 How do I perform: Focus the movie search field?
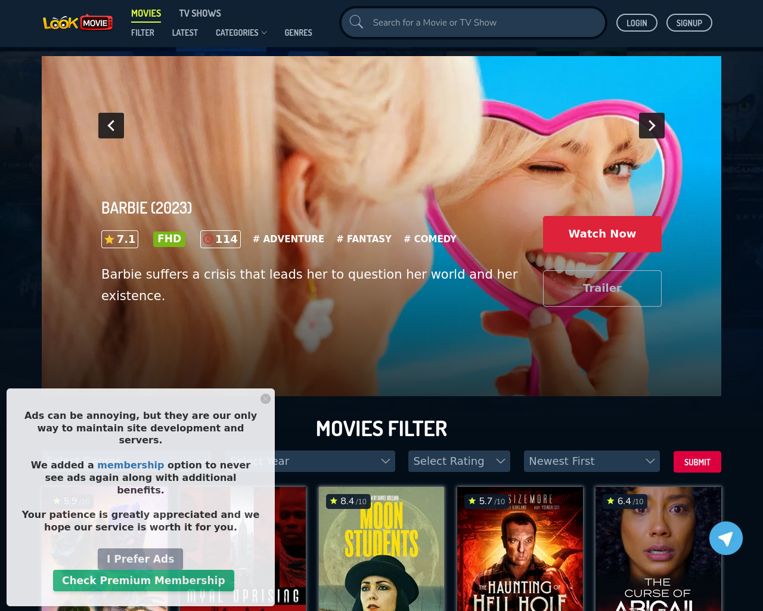tap(473, 23)
